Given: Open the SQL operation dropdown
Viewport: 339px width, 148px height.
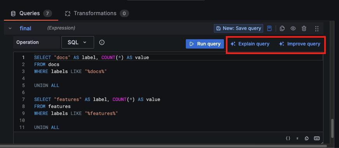Looking at the screenshot, I should [78, 42].
